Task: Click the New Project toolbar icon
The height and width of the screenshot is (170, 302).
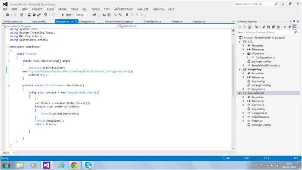Action: [22, 15]
